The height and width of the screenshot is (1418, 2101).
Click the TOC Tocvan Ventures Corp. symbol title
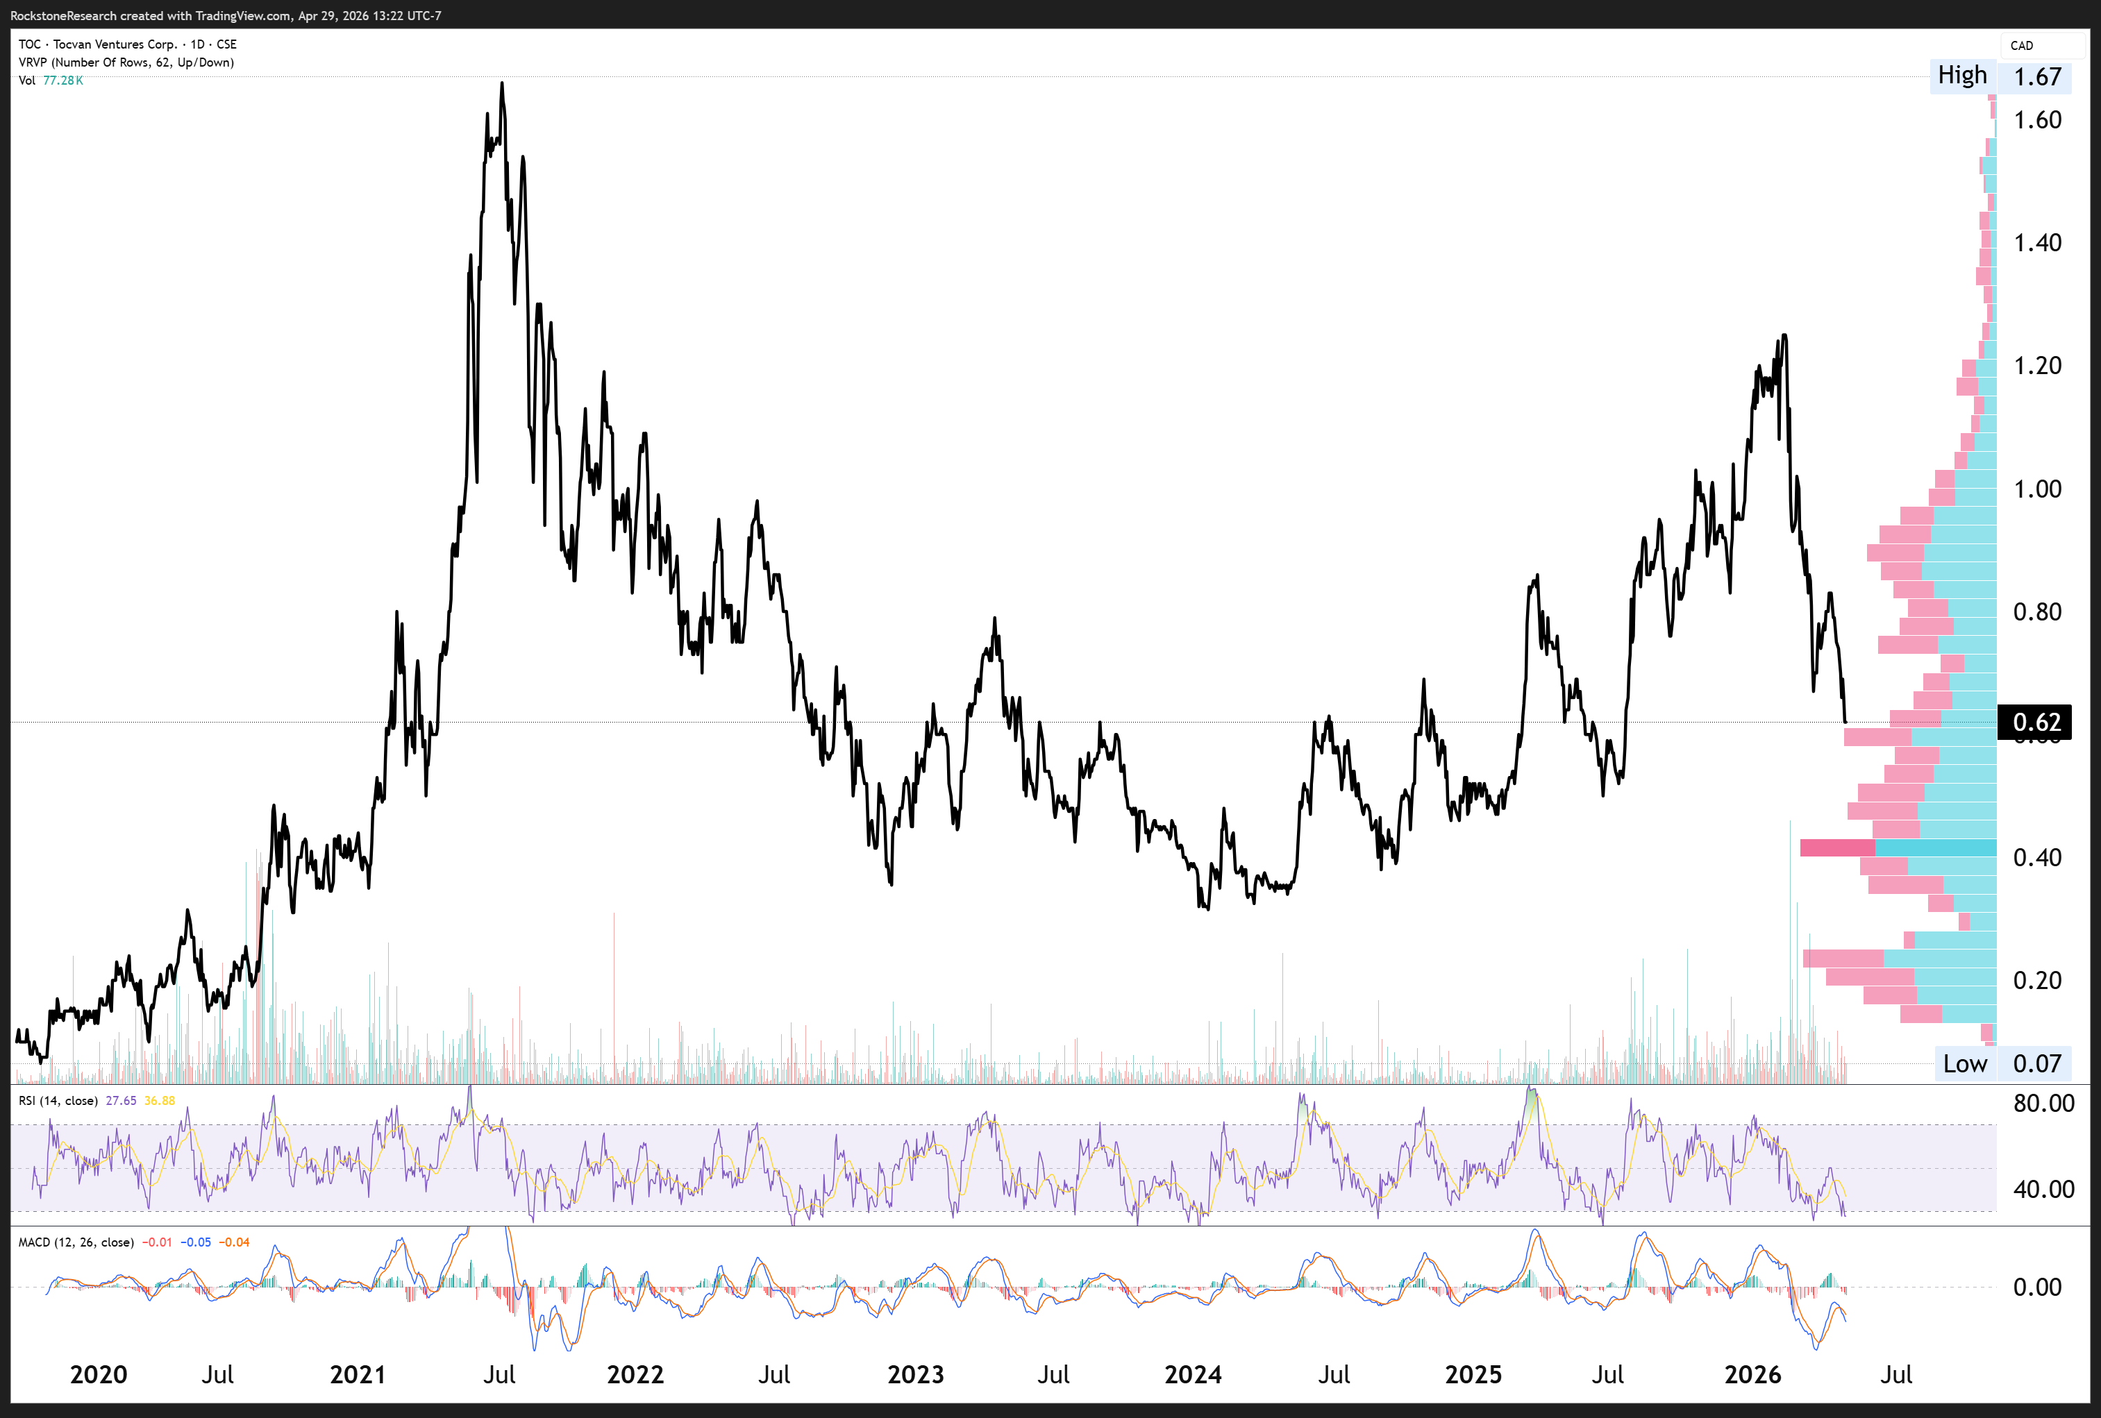pos(128,44)
